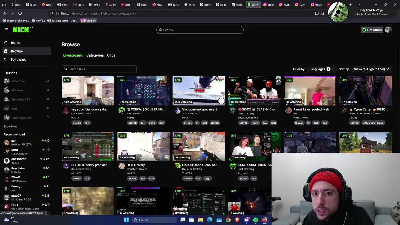Reload the page in the browser
Viewport: 400px width, 225px height.
coord(20,13)
